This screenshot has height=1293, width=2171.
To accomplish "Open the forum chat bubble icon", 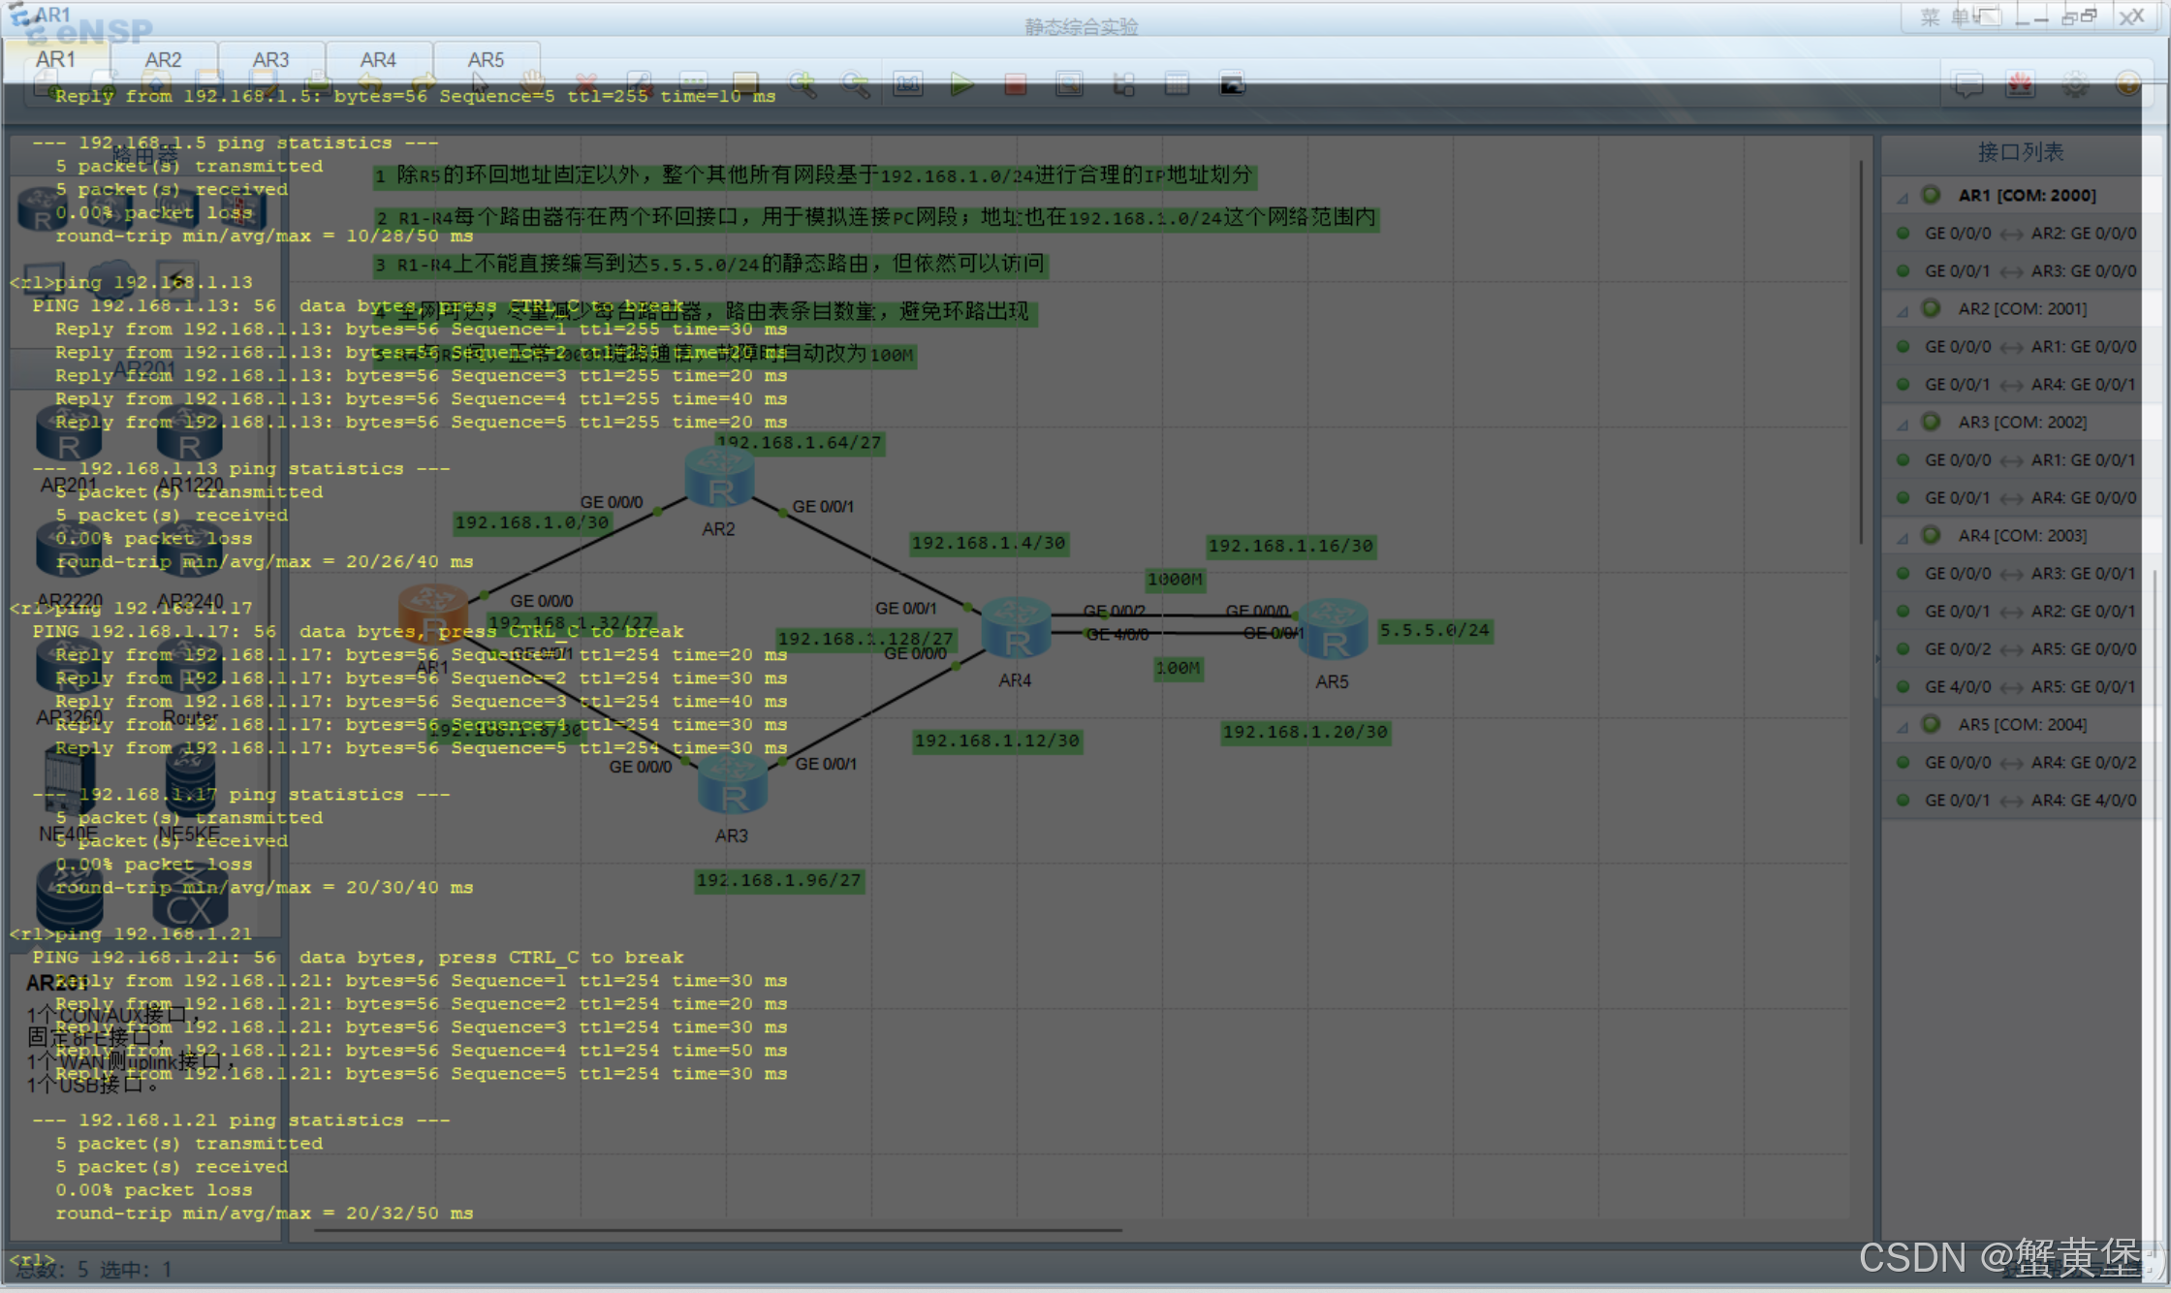I will click(1967, 84).
